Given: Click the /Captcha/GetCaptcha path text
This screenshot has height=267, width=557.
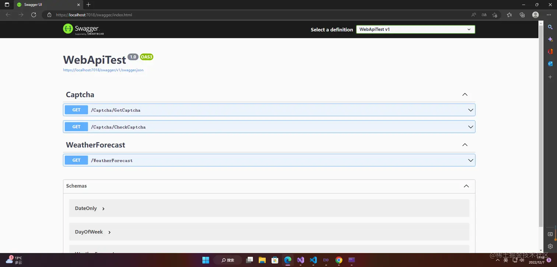Looking at the screenshot, I should click(116, 110).
